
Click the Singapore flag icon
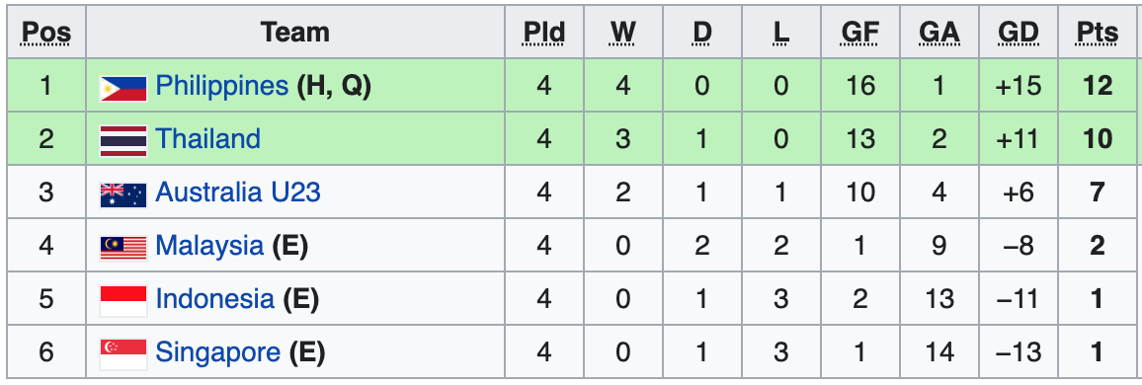[123, 354]
